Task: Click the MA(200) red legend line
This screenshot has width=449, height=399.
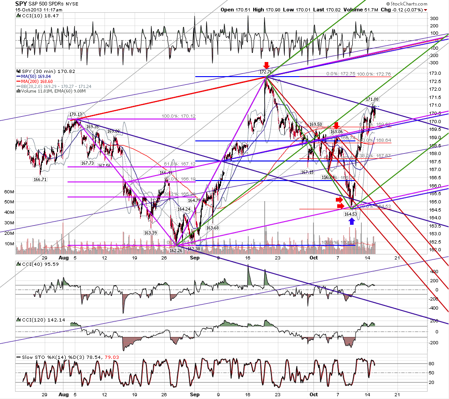Action: pyautogui.click(x=18, y=82)
